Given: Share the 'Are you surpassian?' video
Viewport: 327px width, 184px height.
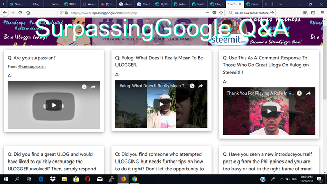Looking at the screenshot, I should point(93,87).
